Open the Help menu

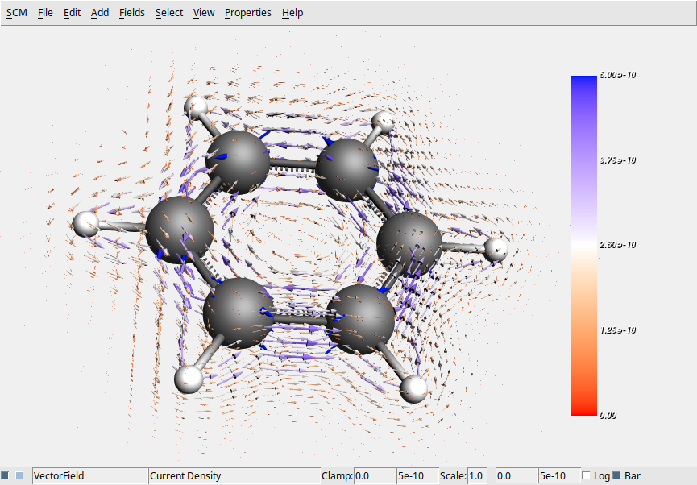(x=292, y=12)
